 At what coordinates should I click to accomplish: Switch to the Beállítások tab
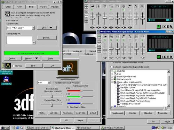[89, 54]
